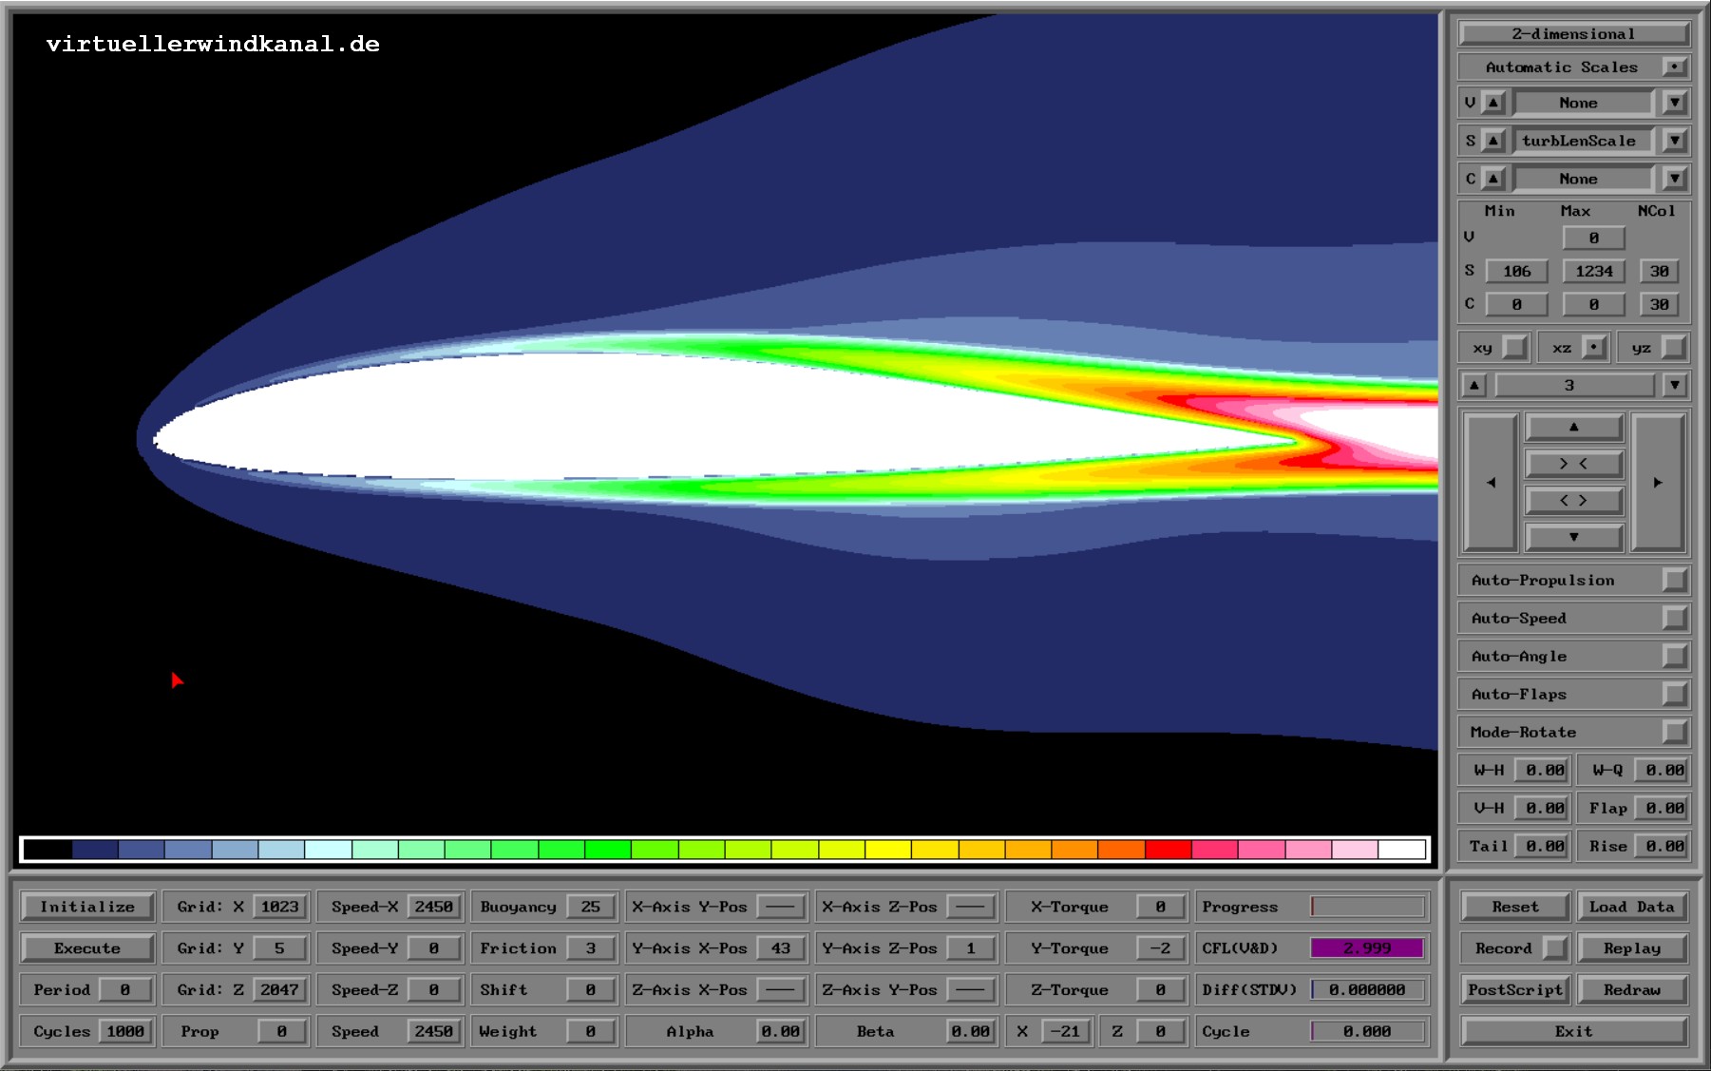Click the Y-Torque value -2
Image resolution: width=1711 pixels, height=1071 pixels.
[1160, 948]
